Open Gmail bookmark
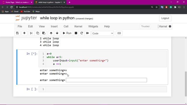The width and height of the screenshot is (187, 105). (x=15, y=12)
